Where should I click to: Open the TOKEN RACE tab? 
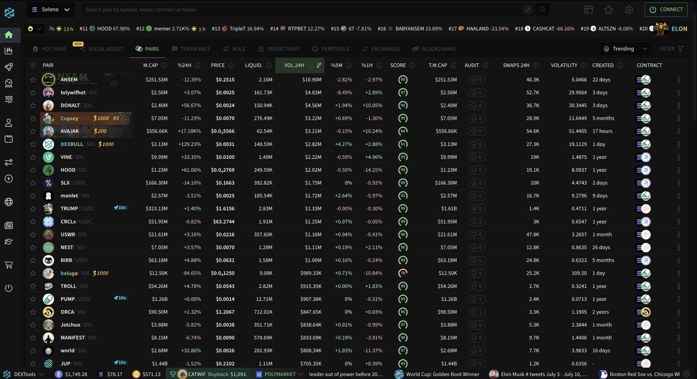pyautogui.click(x=191, y=49)
